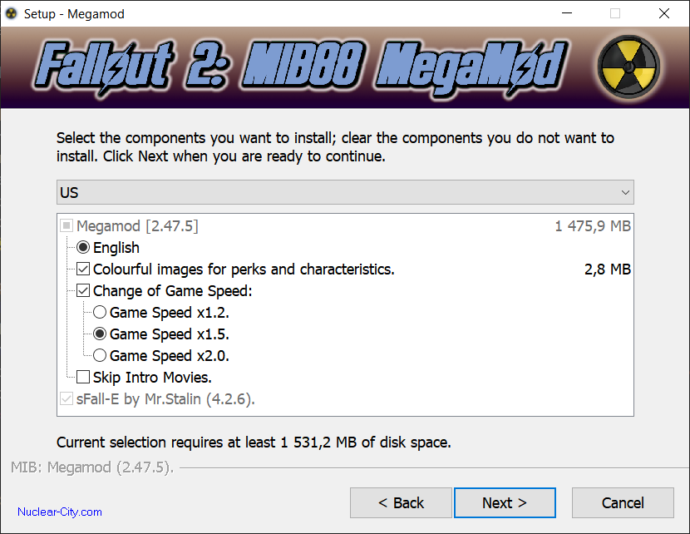Close the Setup - Megamod window

coord(664,13)
